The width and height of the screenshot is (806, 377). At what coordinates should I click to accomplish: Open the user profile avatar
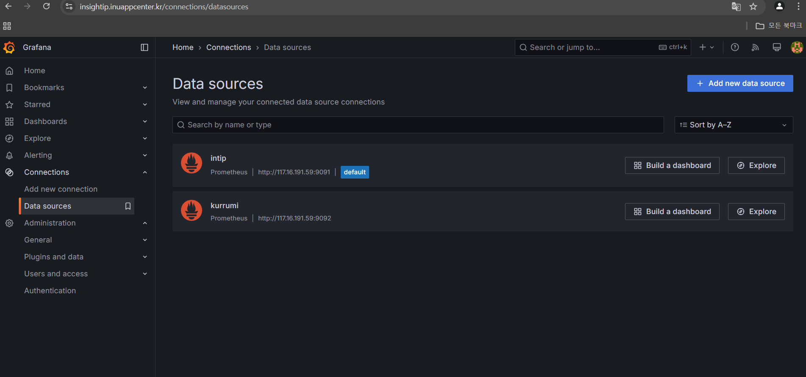(x=797, y=47)
